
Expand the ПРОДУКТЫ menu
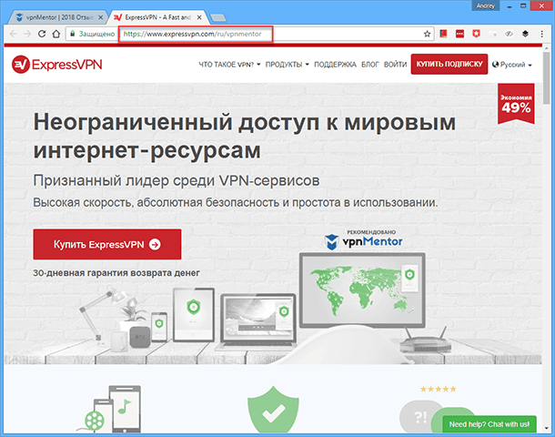pos(288,65)
